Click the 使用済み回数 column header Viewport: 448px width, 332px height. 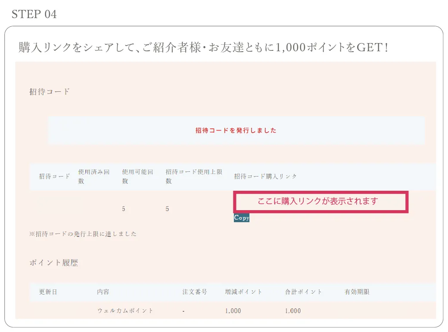click(94, 176)
